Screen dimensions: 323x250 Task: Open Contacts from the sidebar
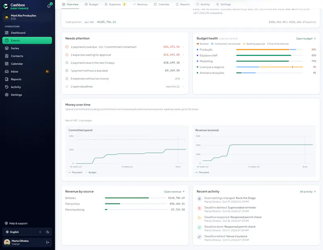[x=27, y=56]
